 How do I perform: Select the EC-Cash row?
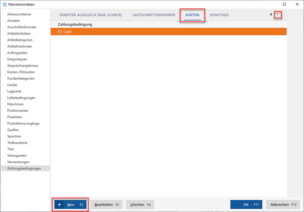click(x=168, y=32)
